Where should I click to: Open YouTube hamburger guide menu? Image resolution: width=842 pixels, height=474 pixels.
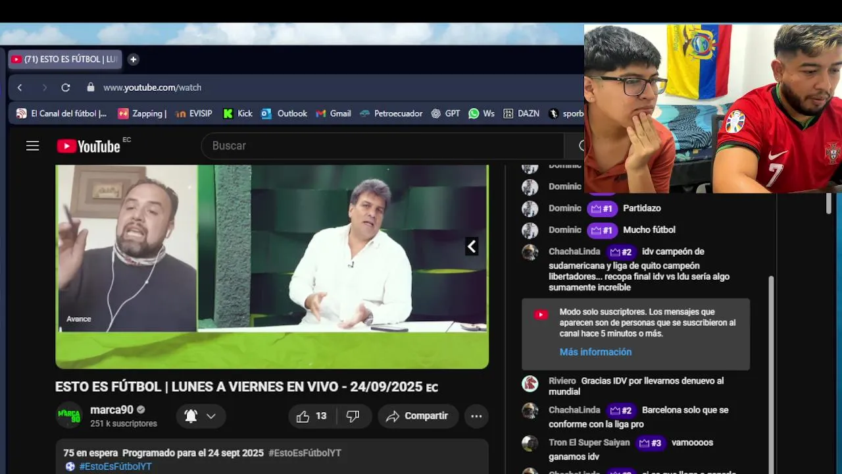[33, 146]
